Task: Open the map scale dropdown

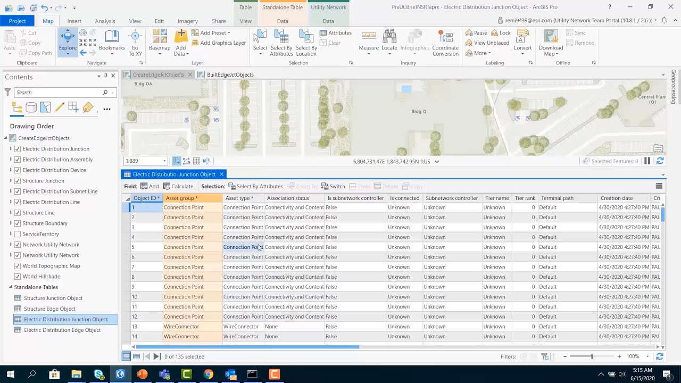Action: coord(164,161)
